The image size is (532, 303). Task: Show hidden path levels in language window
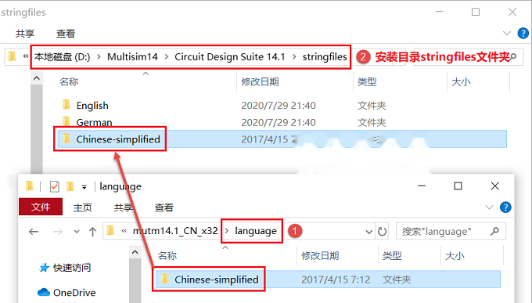point(124,231)
